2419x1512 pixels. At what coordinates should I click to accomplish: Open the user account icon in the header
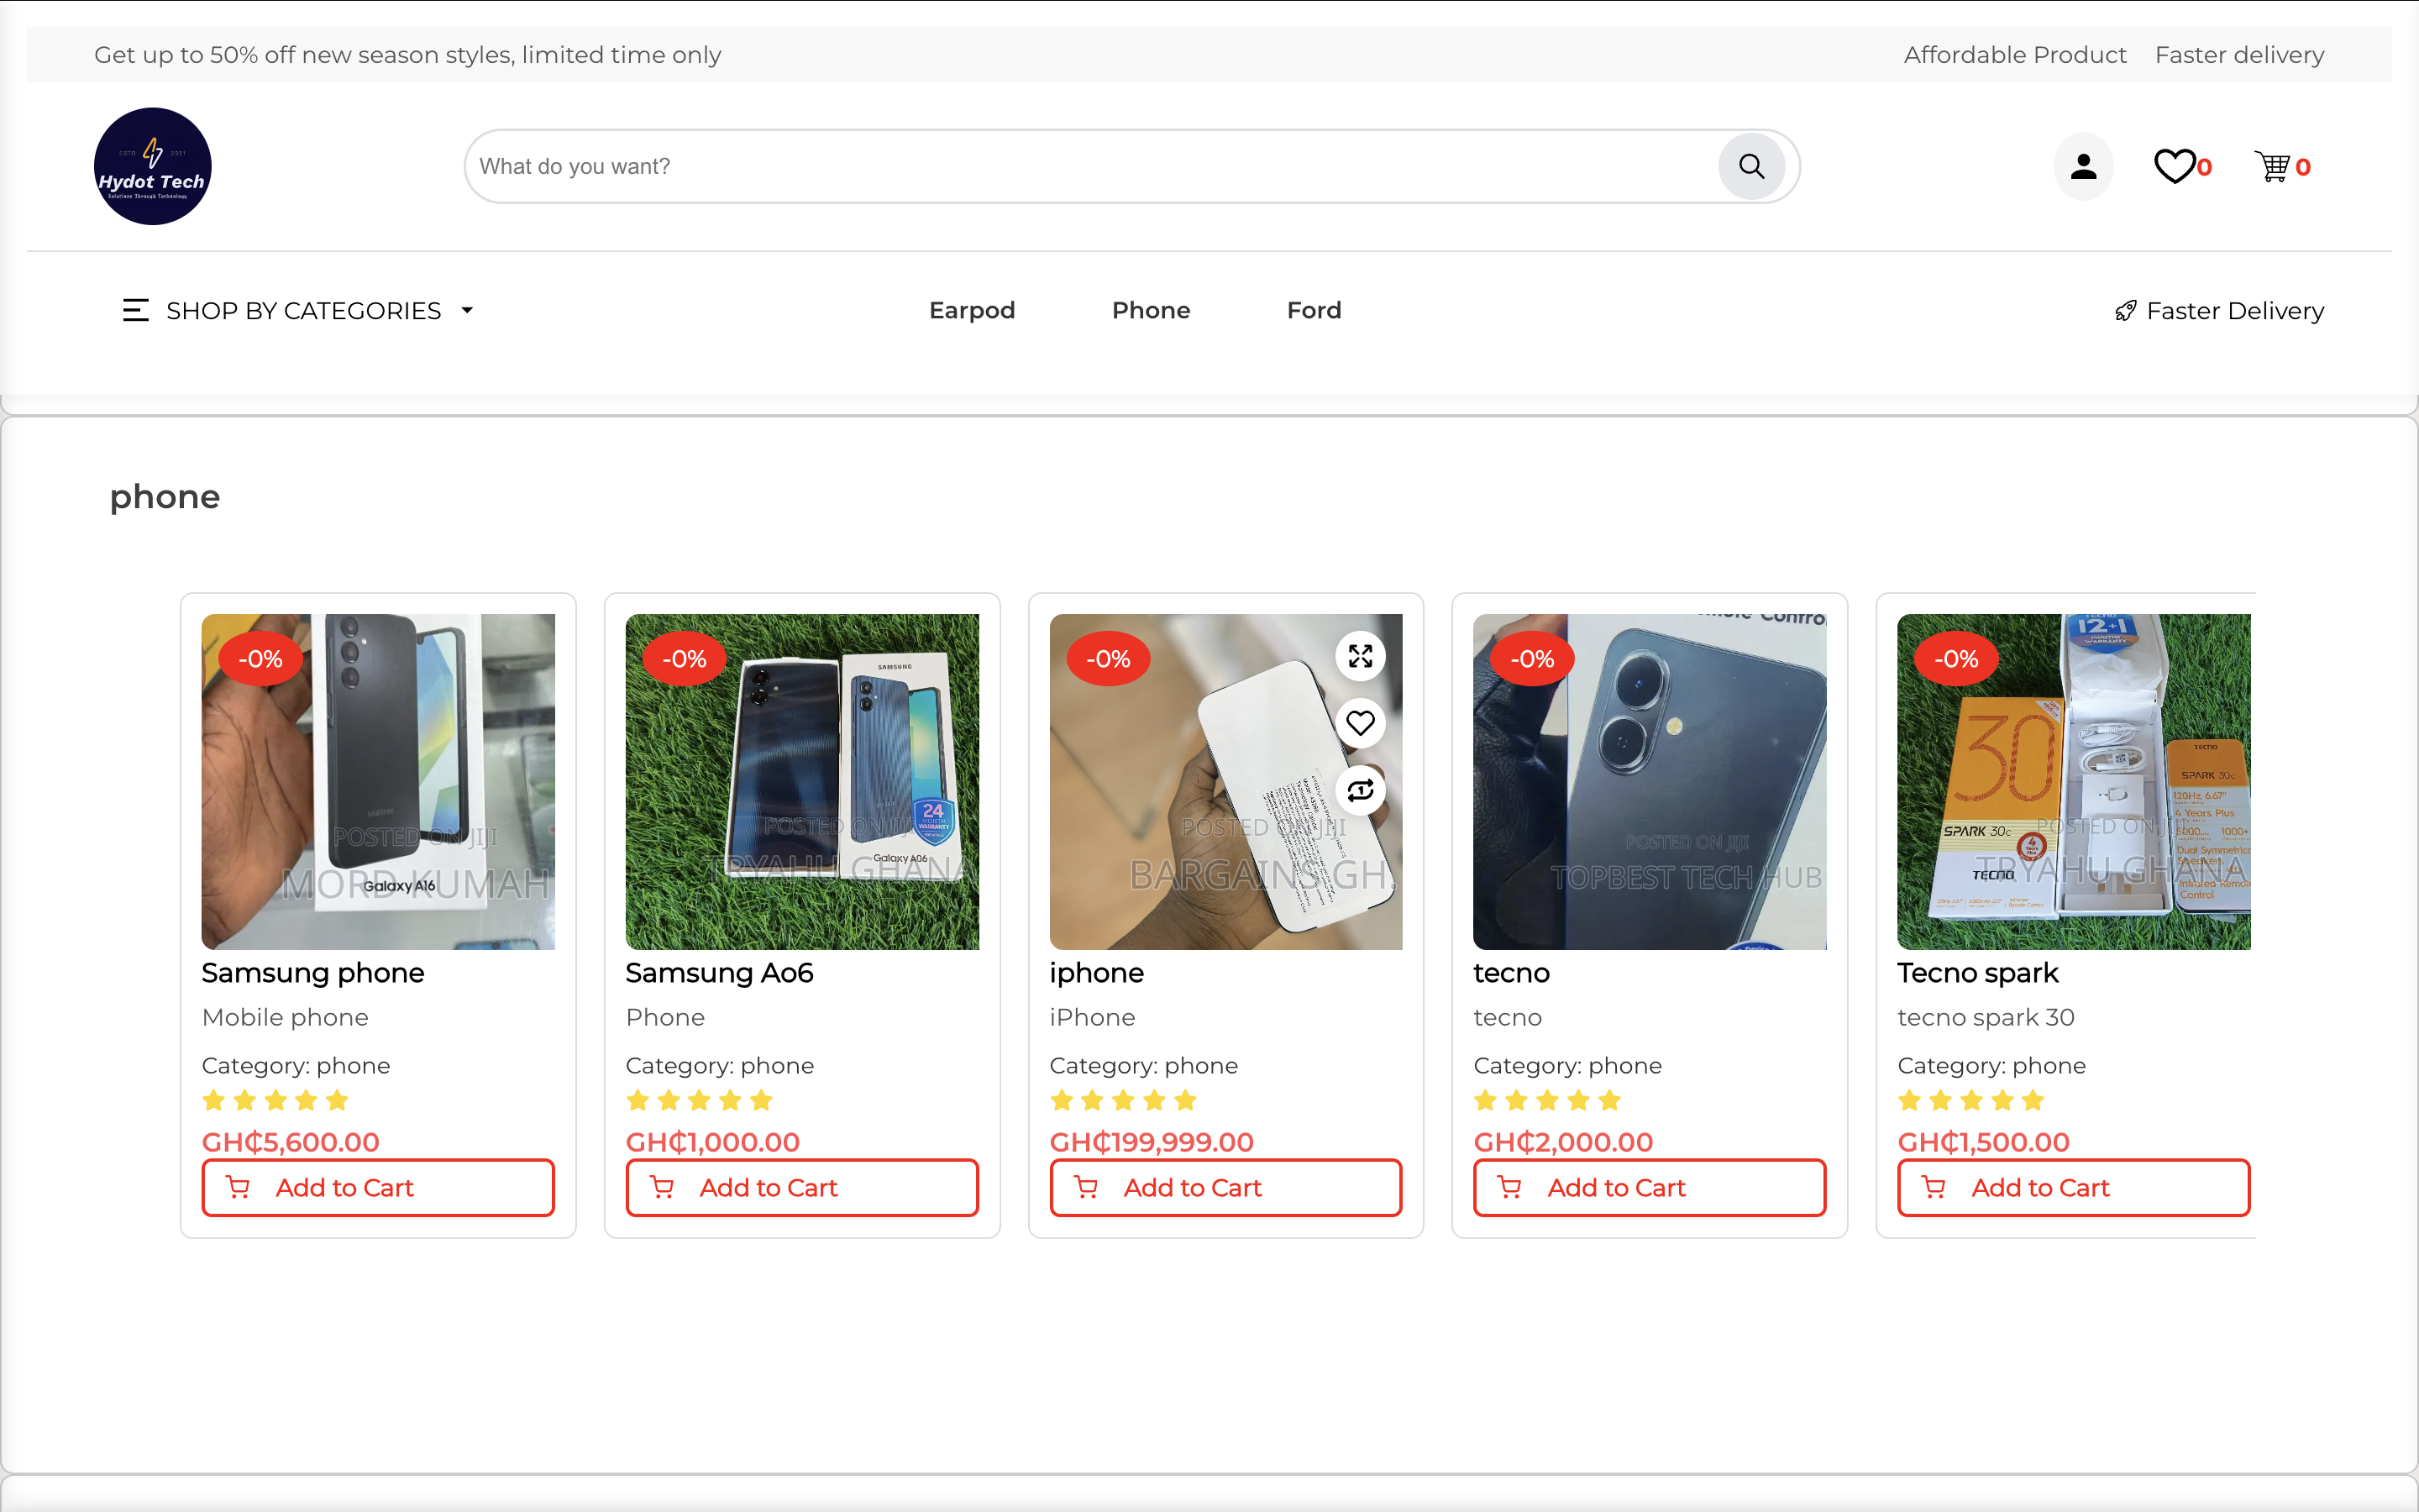coord(2083,166)
